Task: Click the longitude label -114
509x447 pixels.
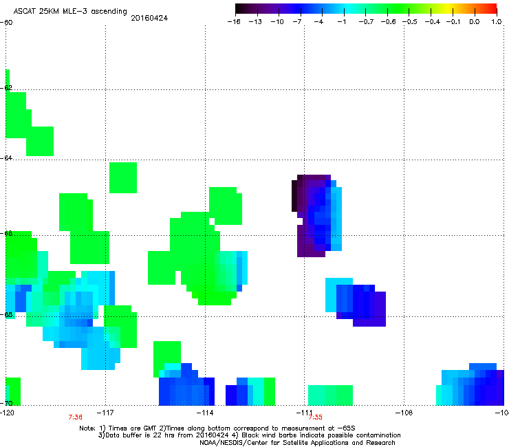Action: click(x=205, y=413)
